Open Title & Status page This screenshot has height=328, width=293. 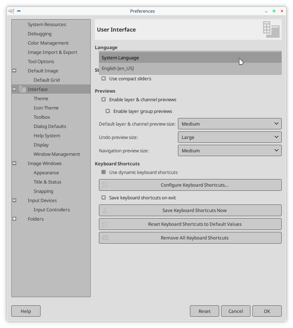tap(47, 182)
